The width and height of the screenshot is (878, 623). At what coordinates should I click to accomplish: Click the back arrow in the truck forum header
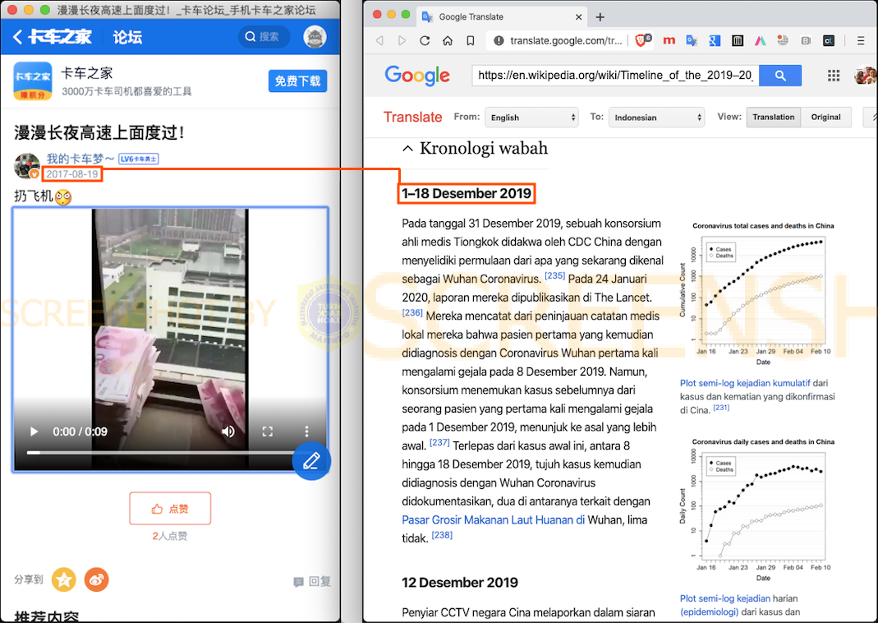click(17, 37)
